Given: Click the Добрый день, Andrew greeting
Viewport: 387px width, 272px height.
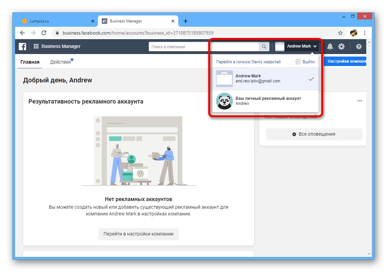Looking at the screenshot, I should 58,80.
